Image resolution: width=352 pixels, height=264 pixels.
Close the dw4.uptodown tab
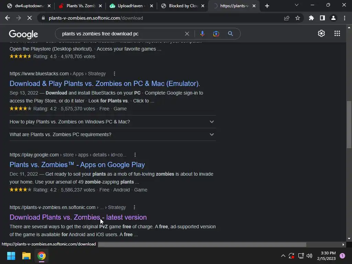point(49,6)
